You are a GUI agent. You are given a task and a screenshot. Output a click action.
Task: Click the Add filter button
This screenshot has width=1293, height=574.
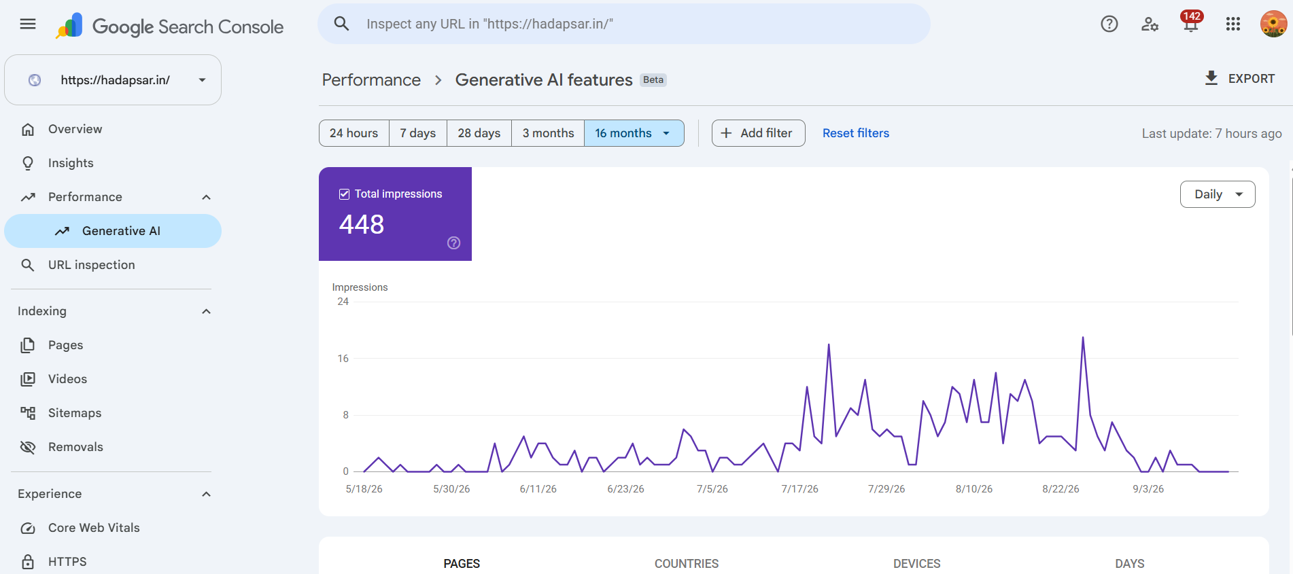pos(759,133)
